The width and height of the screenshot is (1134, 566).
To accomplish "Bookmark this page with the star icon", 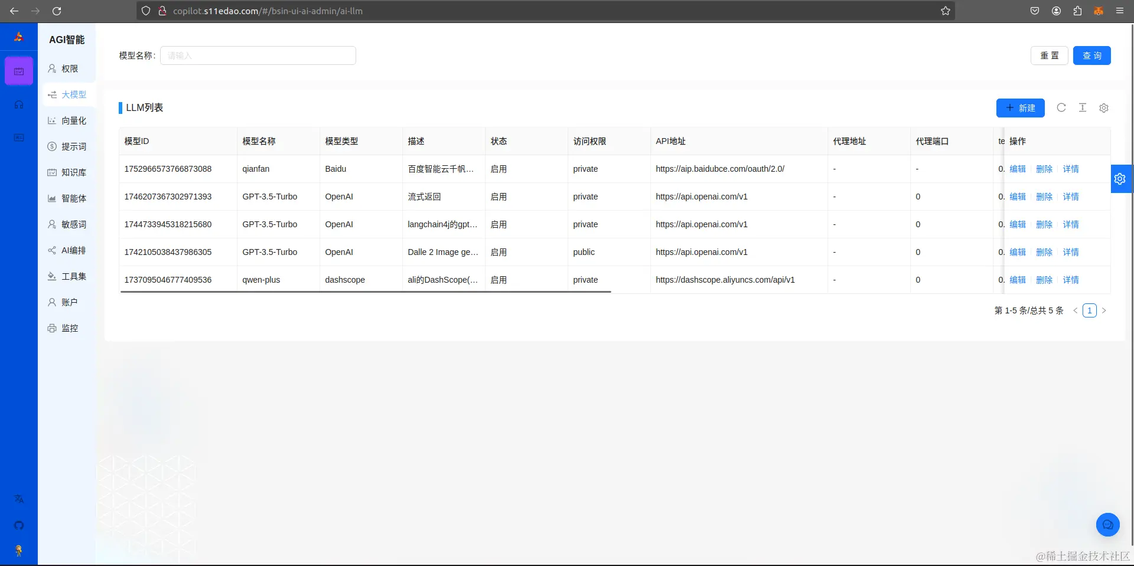I will tap(945, 11).
